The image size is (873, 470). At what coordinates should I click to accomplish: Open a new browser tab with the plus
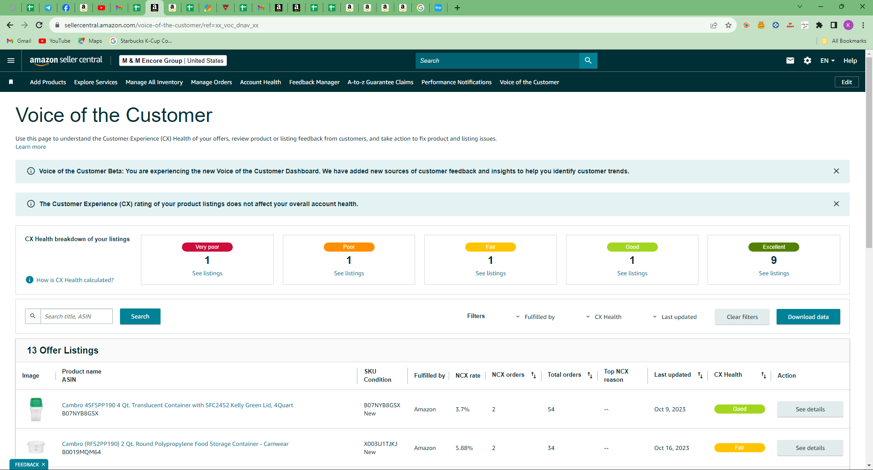457,8
